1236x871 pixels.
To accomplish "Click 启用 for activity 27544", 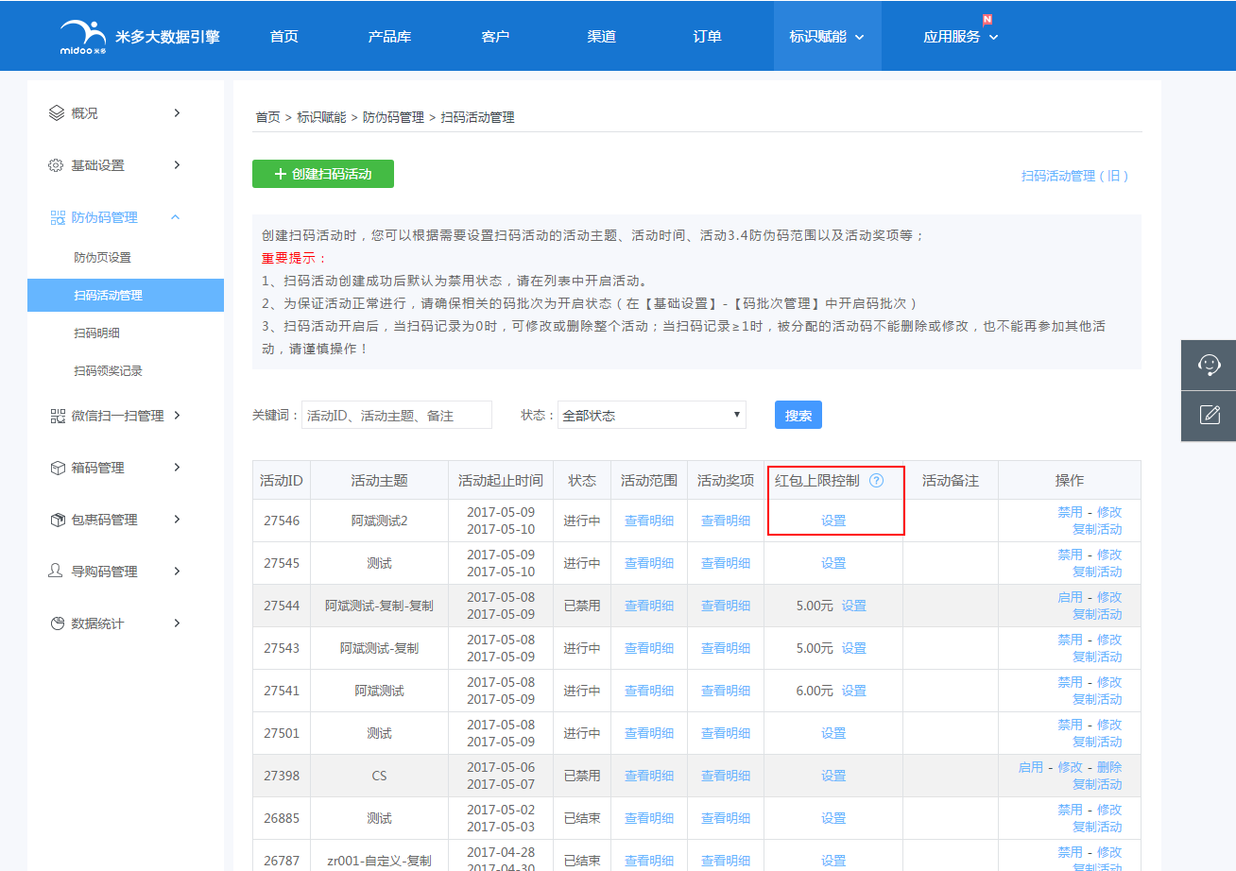I will (x=1070, y=597).
